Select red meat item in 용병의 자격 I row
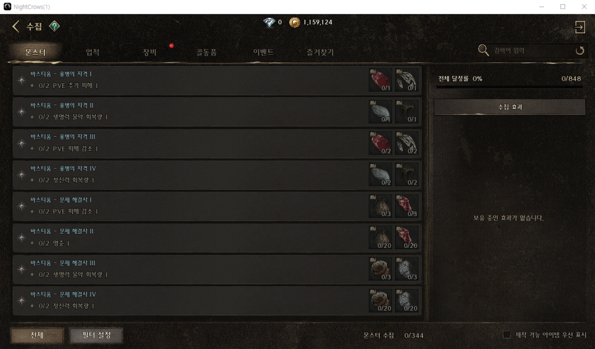The image size is (595, 349). click(x=380, y=80)
